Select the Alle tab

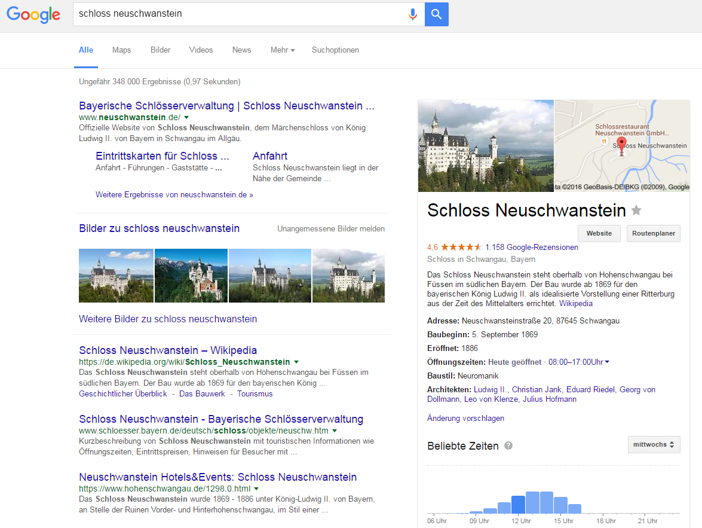tap(86, 50)
